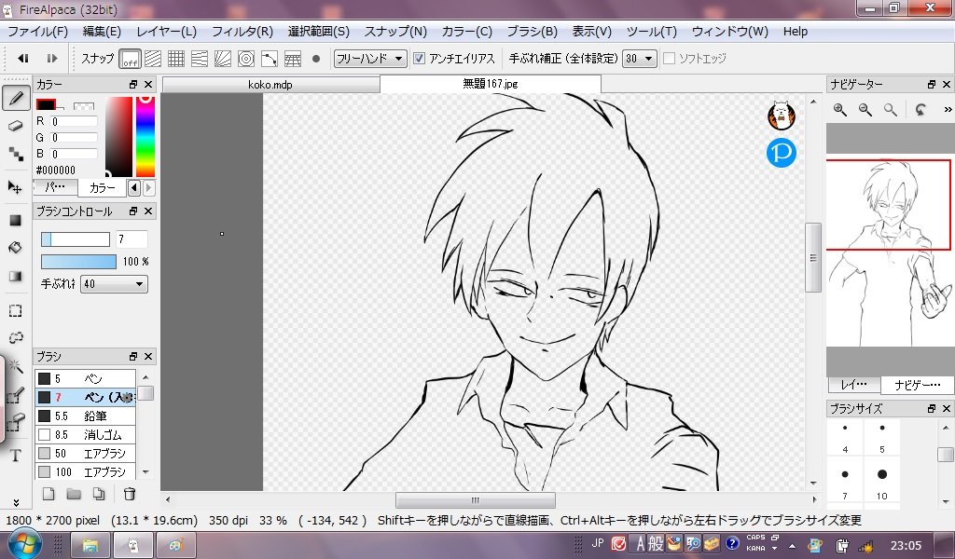Enable parallel lines snap
This screenshot has width=955, height=559.
tap(153, 59)
